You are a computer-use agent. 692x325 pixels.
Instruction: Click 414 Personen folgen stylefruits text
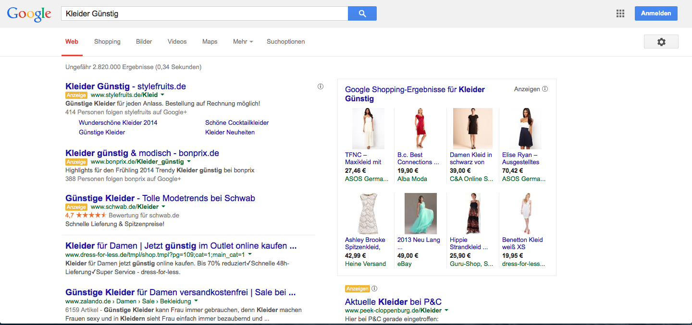point(126,112)
